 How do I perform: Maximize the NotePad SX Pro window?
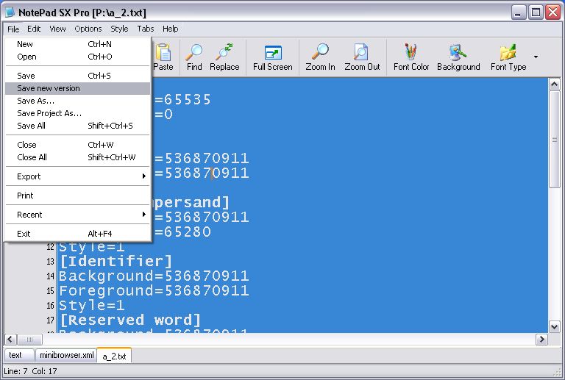(536, 12)
